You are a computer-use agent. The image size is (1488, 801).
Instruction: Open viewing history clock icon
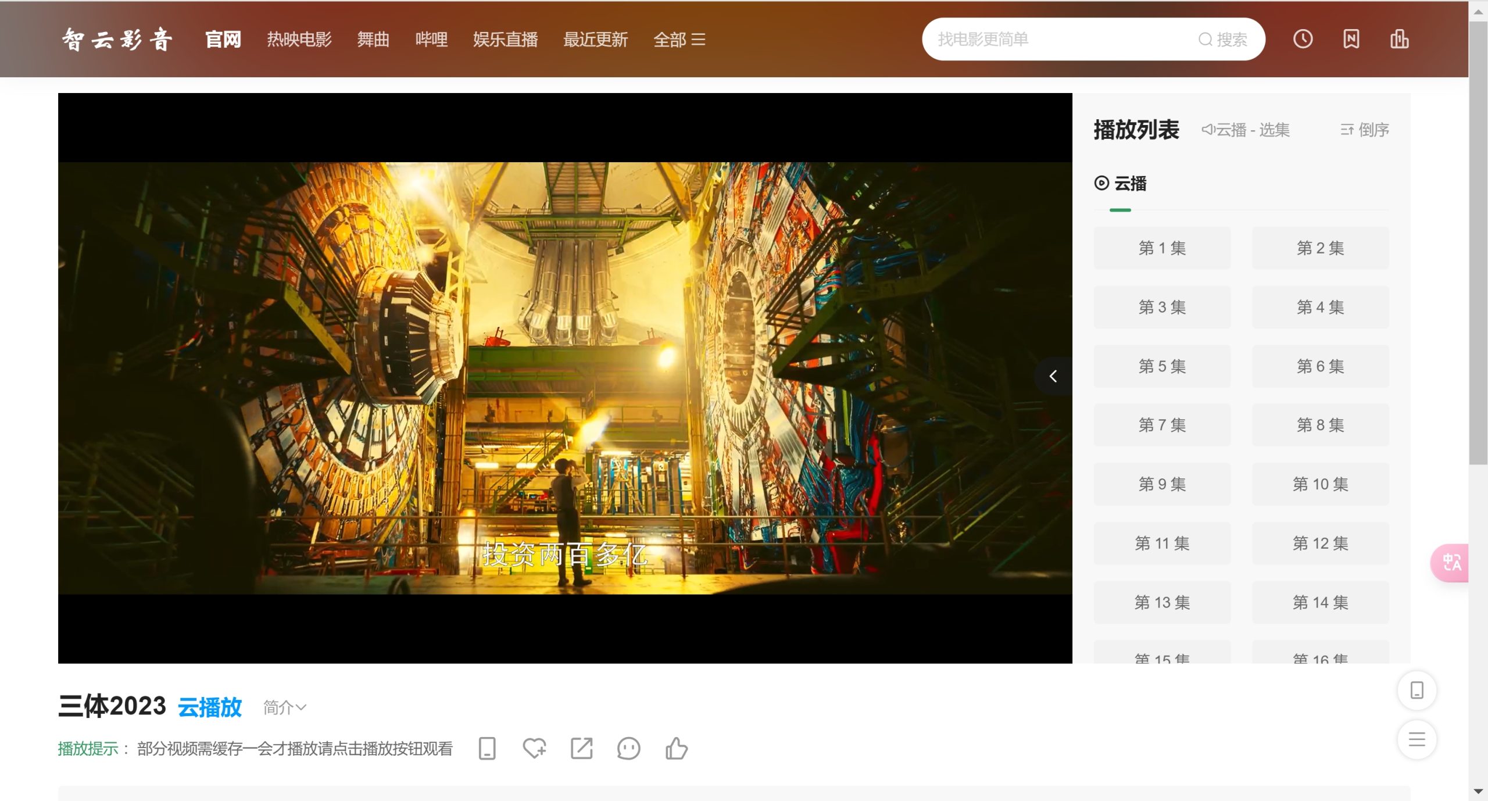[x=1303, y=39]
